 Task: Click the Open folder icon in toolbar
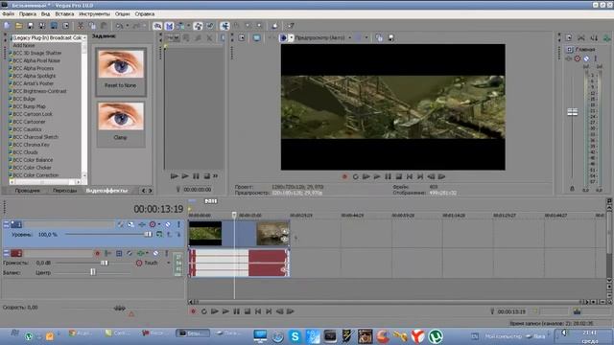[x=18, y=26]
